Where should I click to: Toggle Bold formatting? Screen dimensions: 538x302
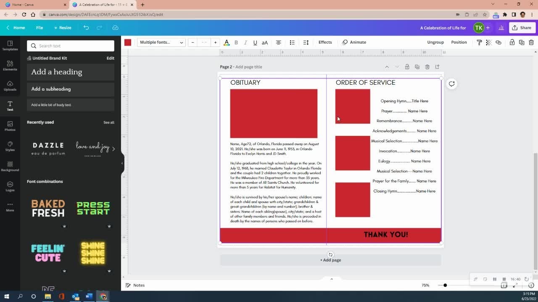point(236,42)
